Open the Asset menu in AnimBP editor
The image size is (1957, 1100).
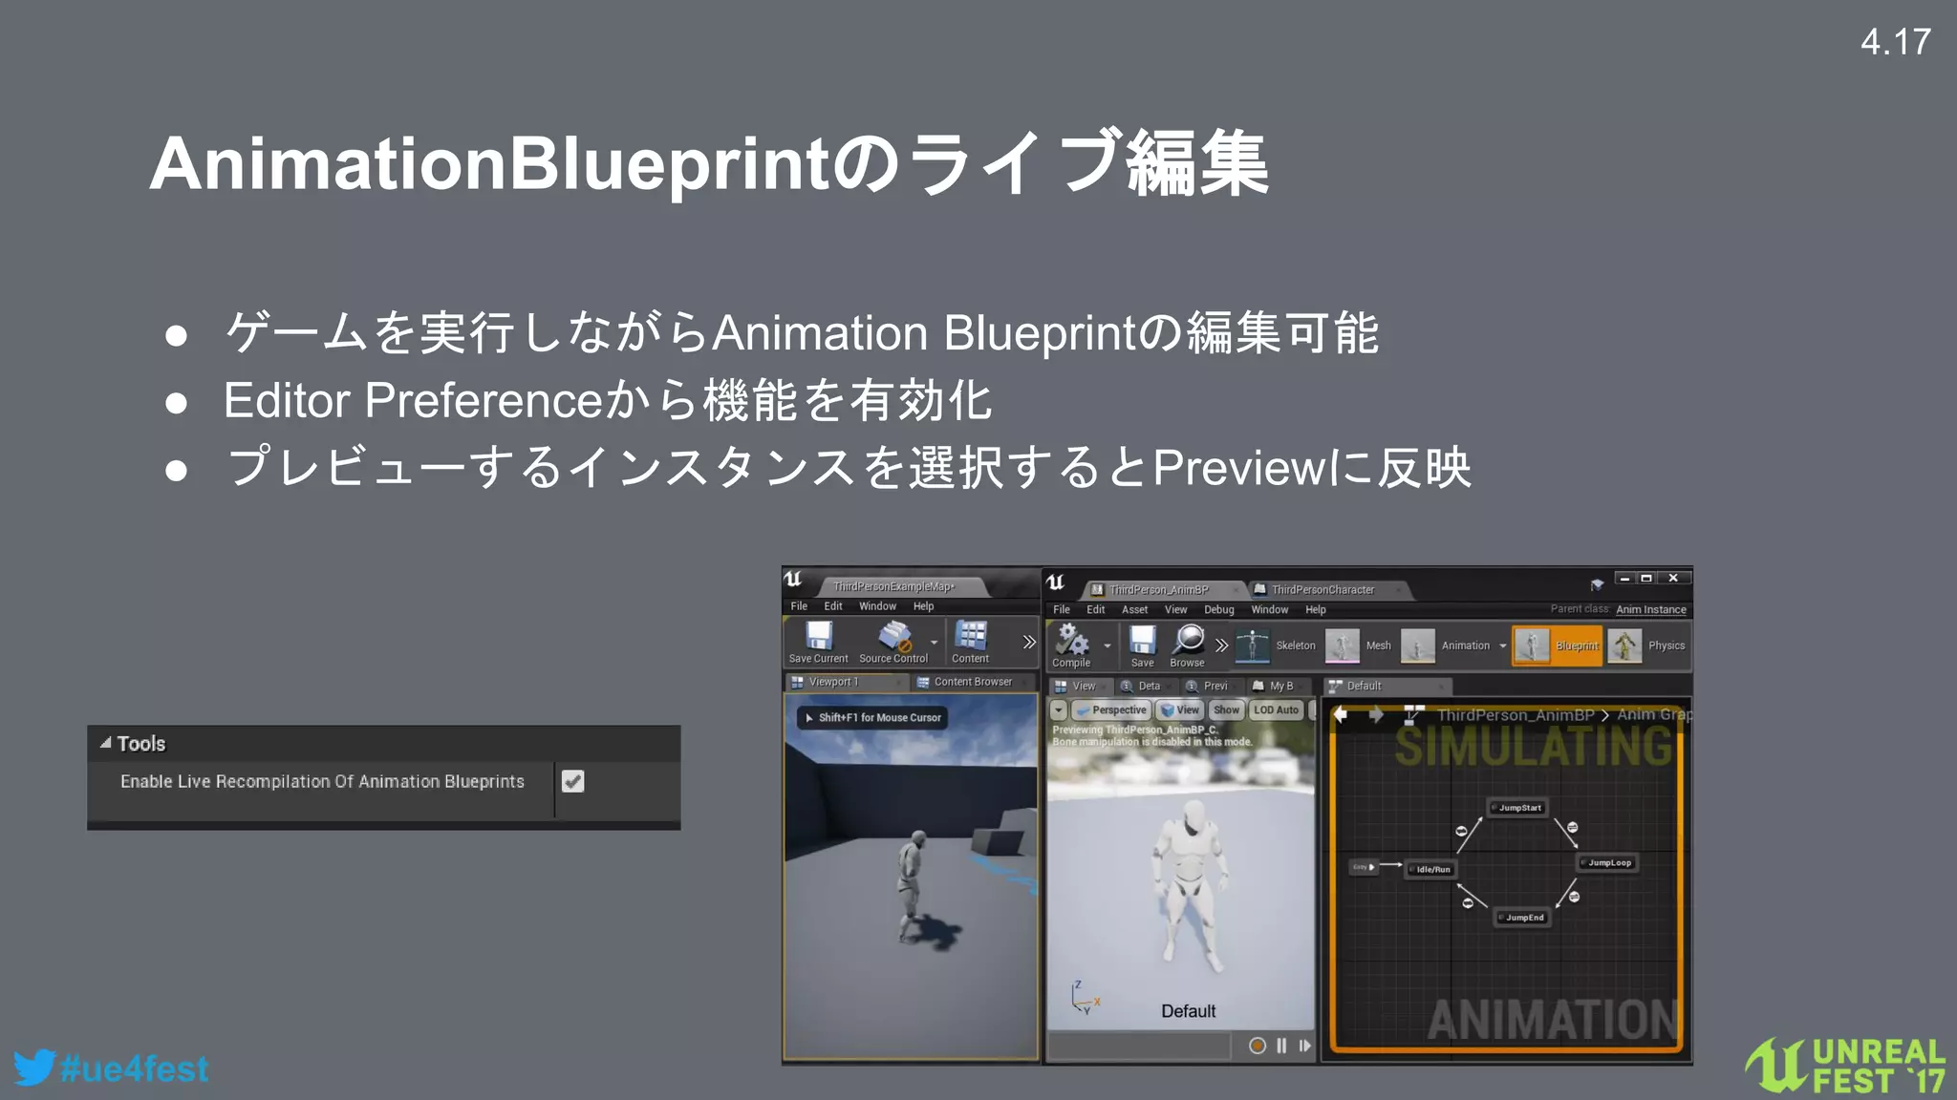coord(1134,609)
